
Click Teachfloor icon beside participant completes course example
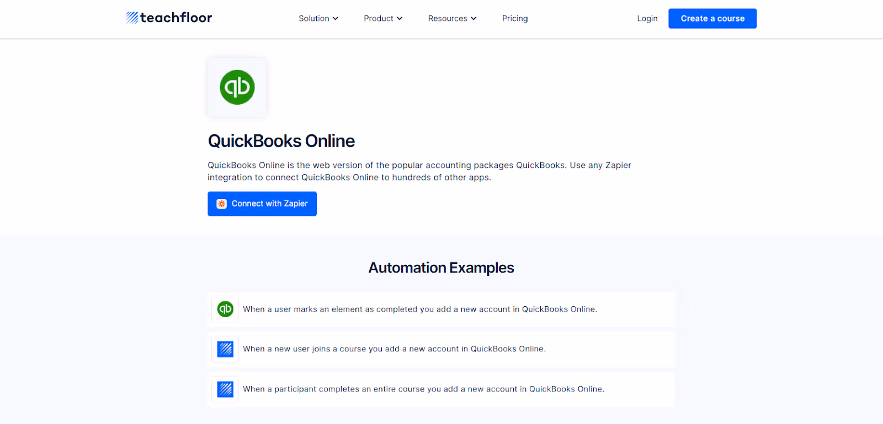[225, 389]
